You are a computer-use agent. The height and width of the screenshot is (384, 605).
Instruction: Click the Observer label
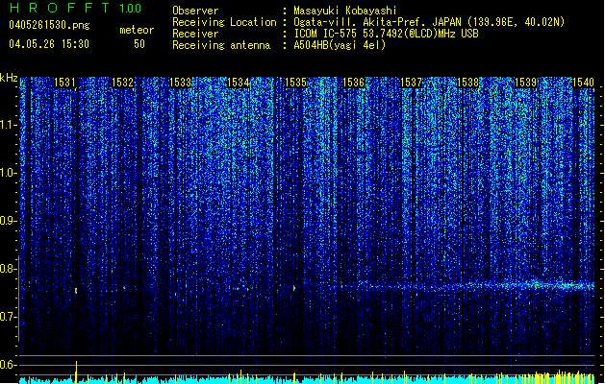[195, 11]
